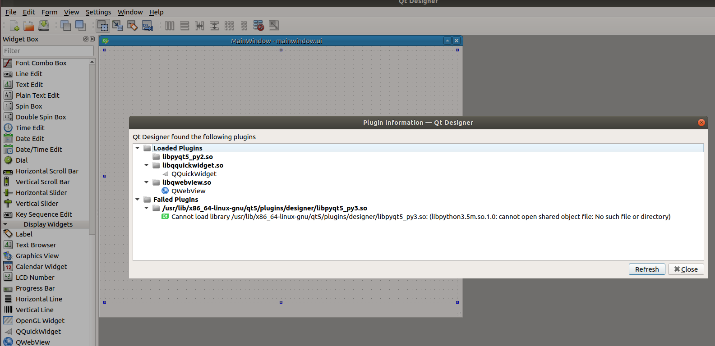Open the Form menu
715x346 pixels.
tap(50, 12)
